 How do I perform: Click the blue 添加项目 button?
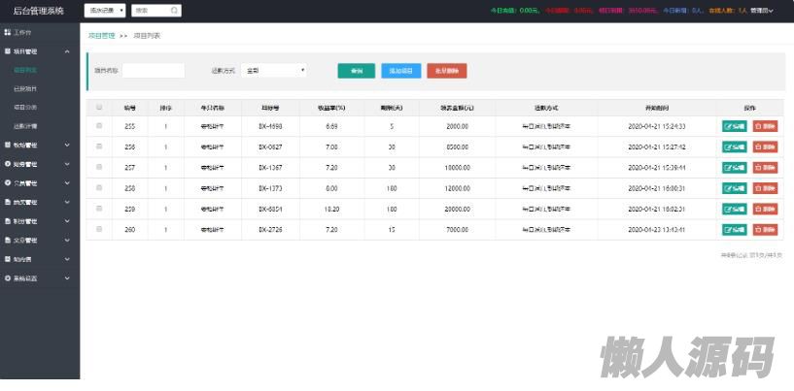coord(401,71)
